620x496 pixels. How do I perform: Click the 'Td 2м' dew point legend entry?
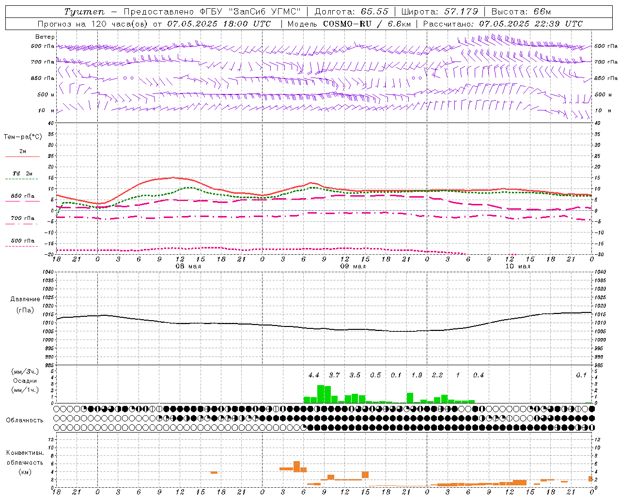point(23,173)
